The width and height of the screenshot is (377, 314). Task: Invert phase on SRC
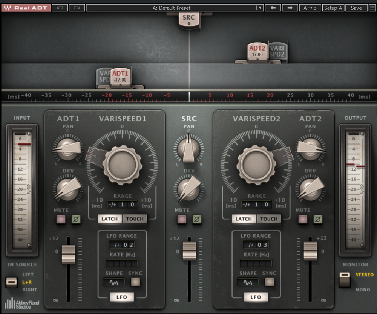point(197,219)
